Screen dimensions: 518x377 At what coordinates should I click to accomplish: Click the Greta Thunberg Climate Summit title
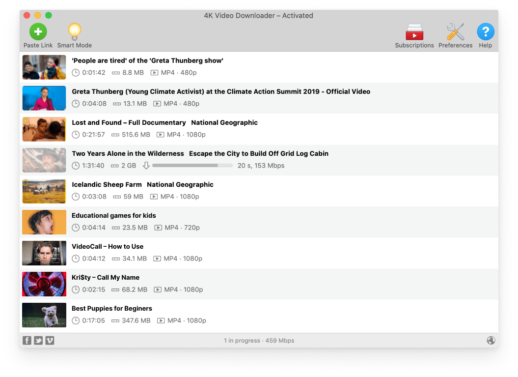pos(221,91)
